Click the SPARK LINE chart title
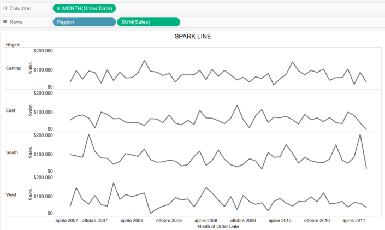 [192, 36]
